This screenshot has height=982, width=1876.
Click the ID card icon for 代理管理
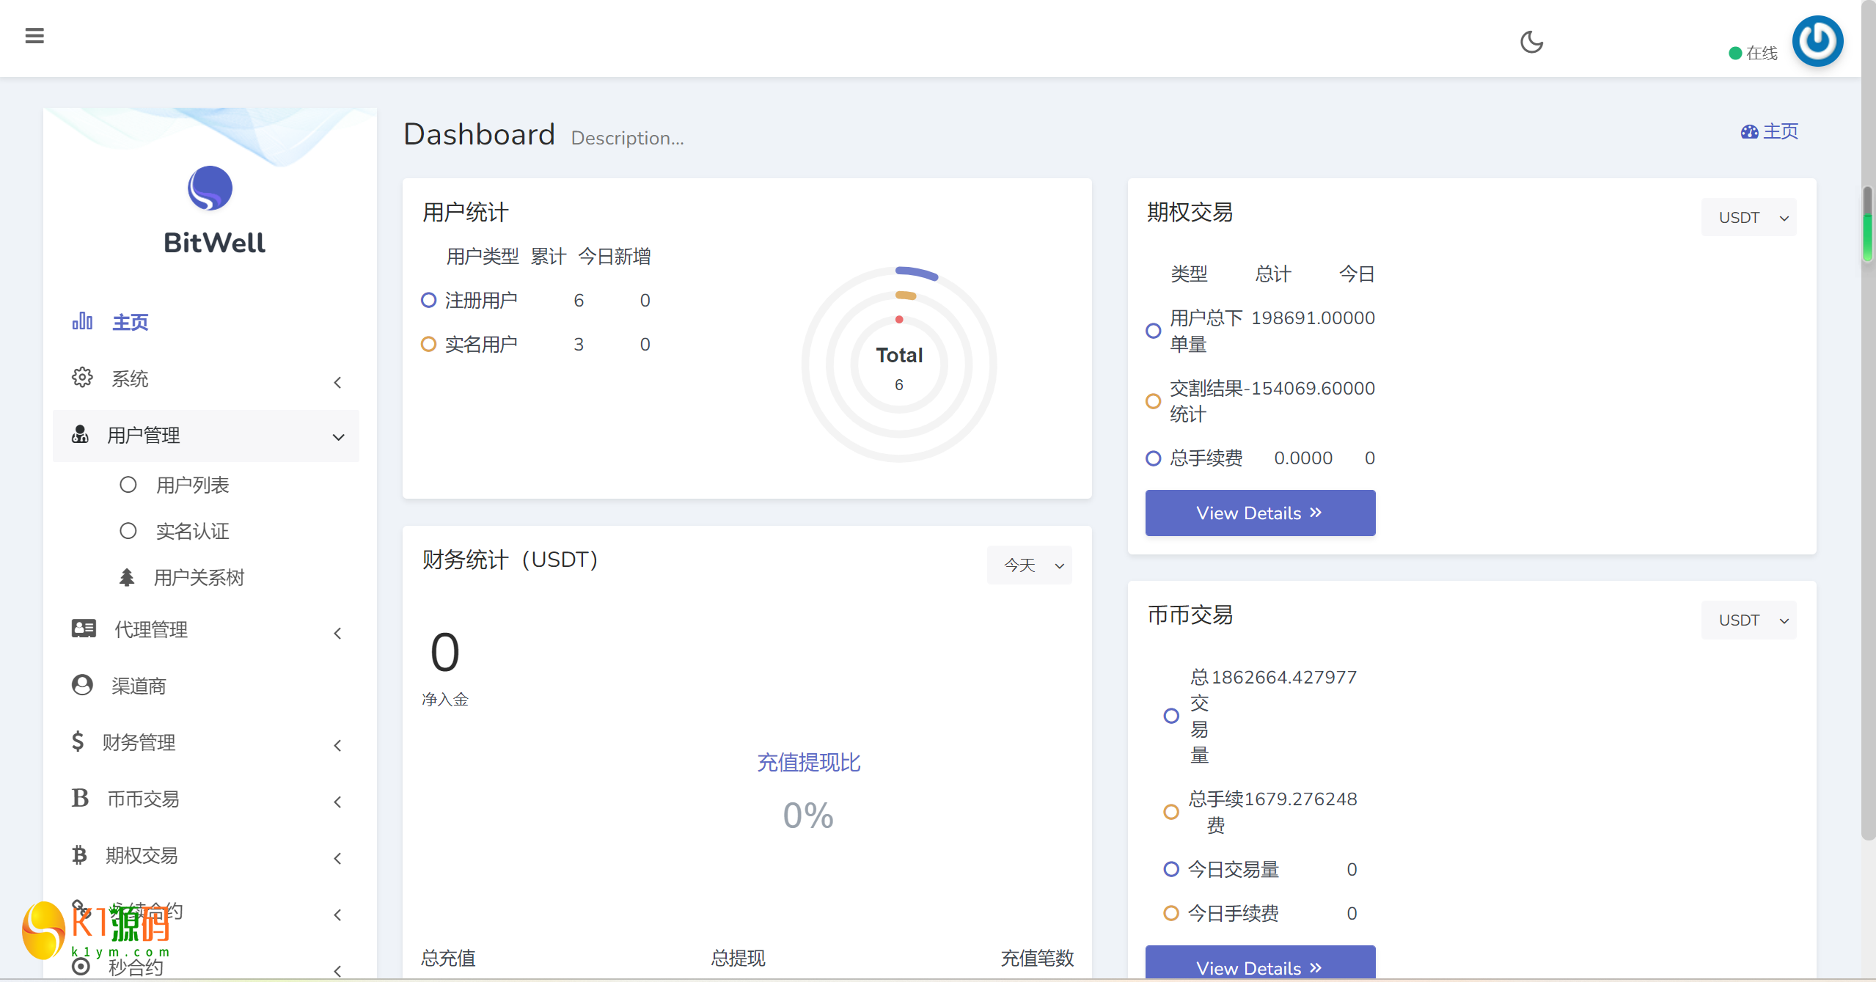pos(84,629)
